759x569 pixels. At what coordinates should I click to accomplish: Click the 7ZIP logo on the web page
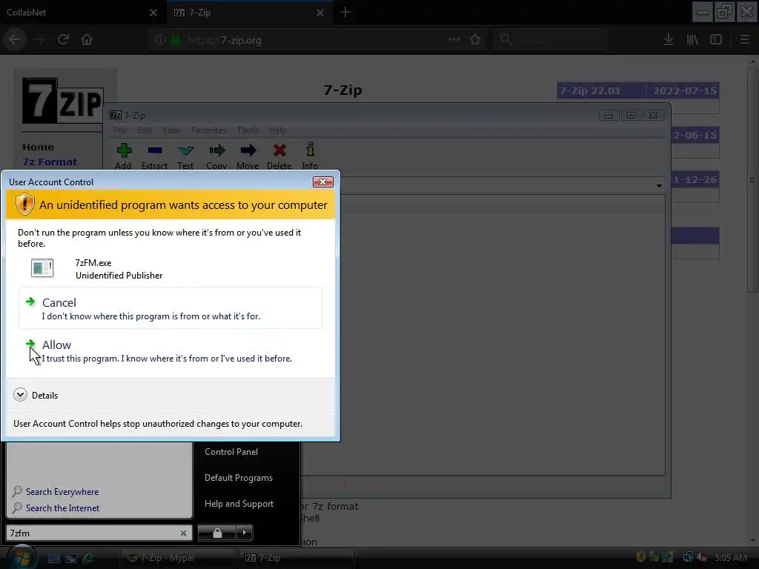pyautogui.click(x=62, y=101)
